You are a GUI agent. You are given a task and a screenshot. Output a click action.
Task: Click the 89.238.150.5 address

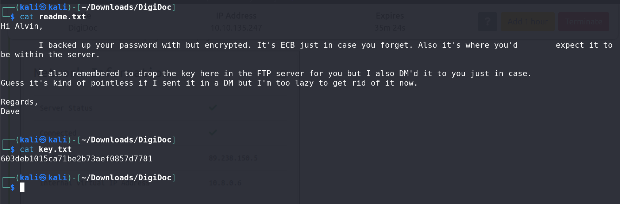coord(233,158)
